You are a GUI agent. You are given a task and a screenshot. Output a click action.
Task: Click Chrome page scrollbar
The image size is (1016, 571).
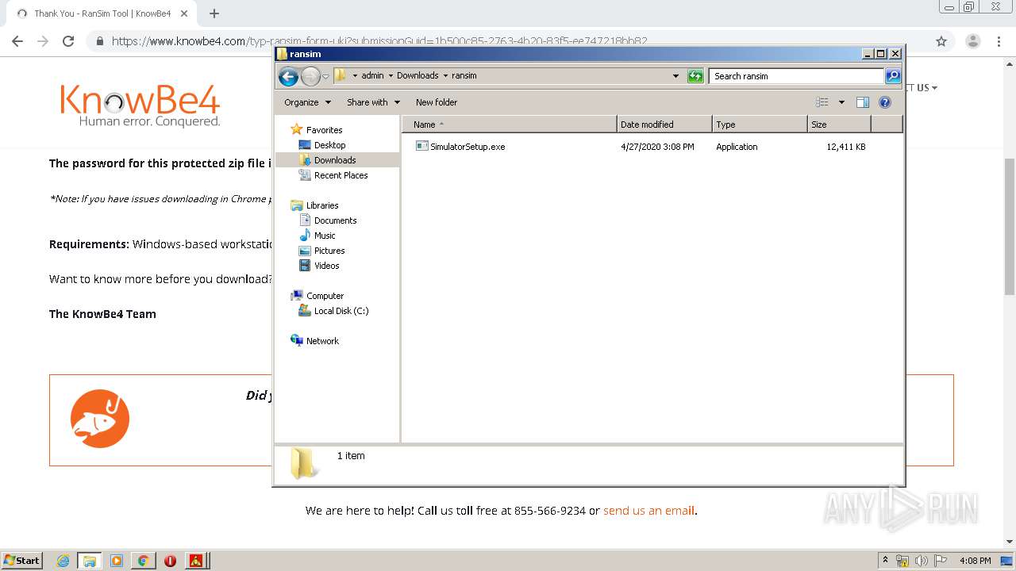tap(1010, 226)
